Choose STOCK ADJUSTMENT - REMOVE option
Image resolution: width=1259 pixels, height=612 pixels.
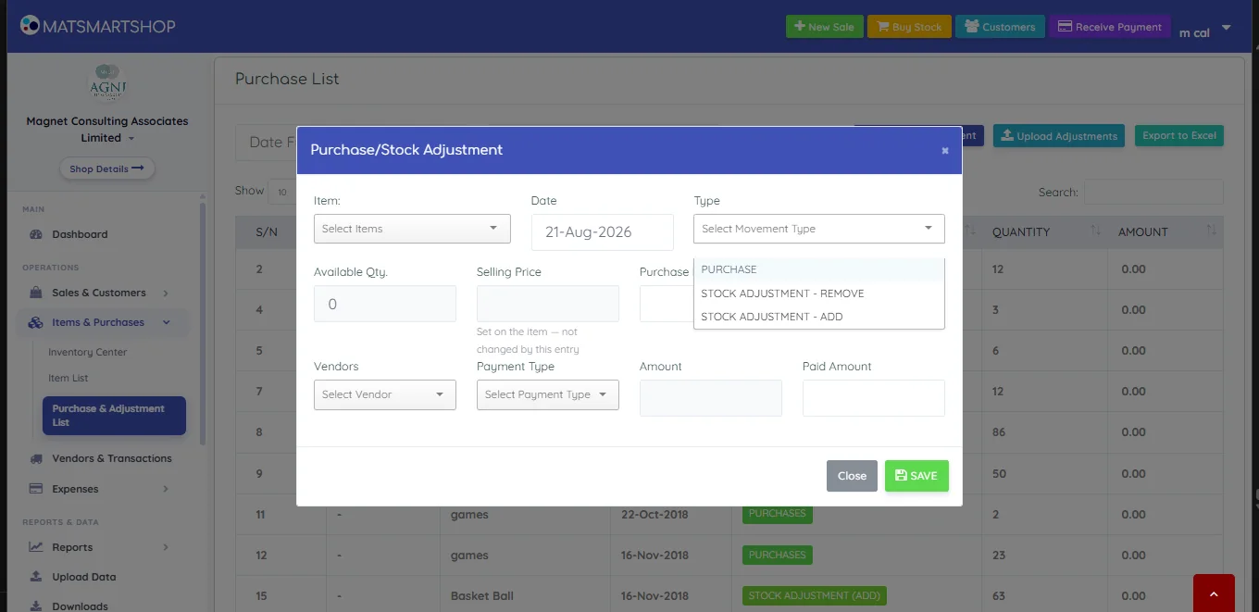tap(819, 294)
